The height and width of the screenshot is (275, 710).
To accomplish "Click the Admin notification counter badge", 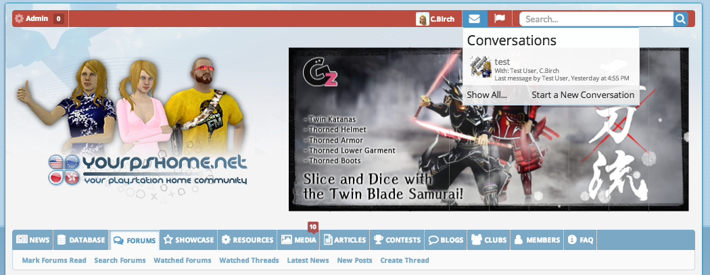I will 58,19.
